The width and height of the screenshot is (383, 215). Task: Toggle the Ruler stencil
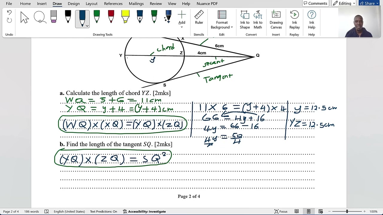199,17
